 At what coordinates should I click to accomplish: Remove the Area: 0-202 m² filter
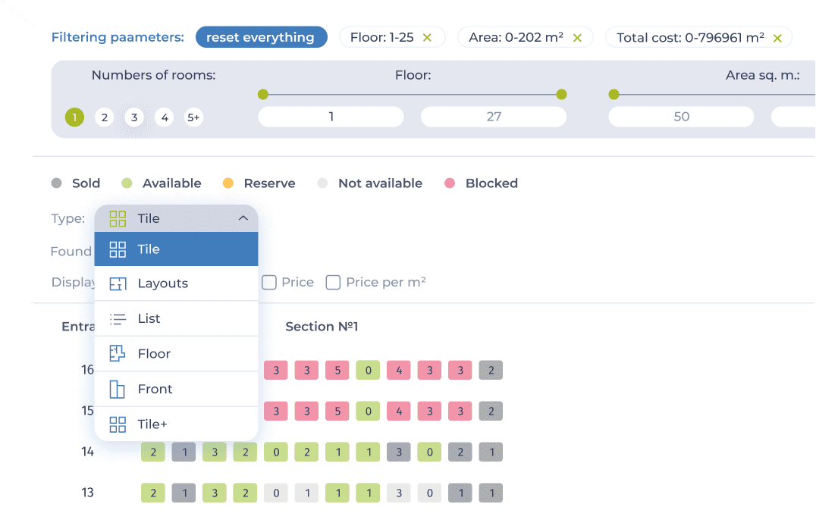point(577,38)
